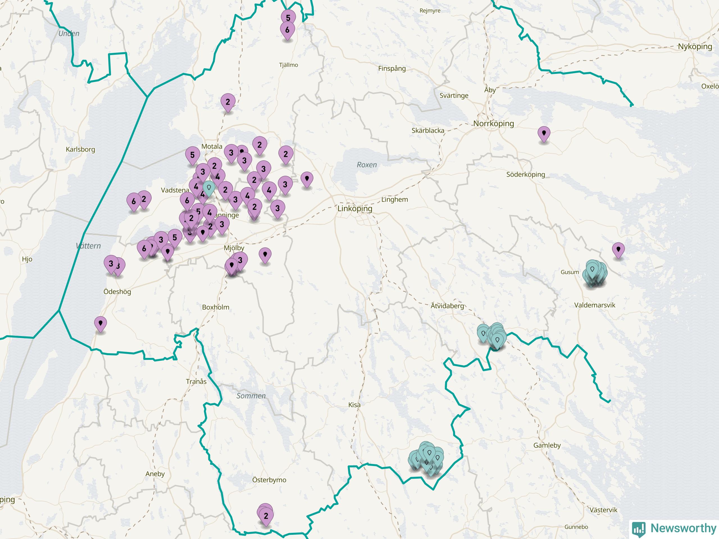Select the Rejmyre label
The width and height of the screenshot is (719, 539).
[x=430, y=11]
